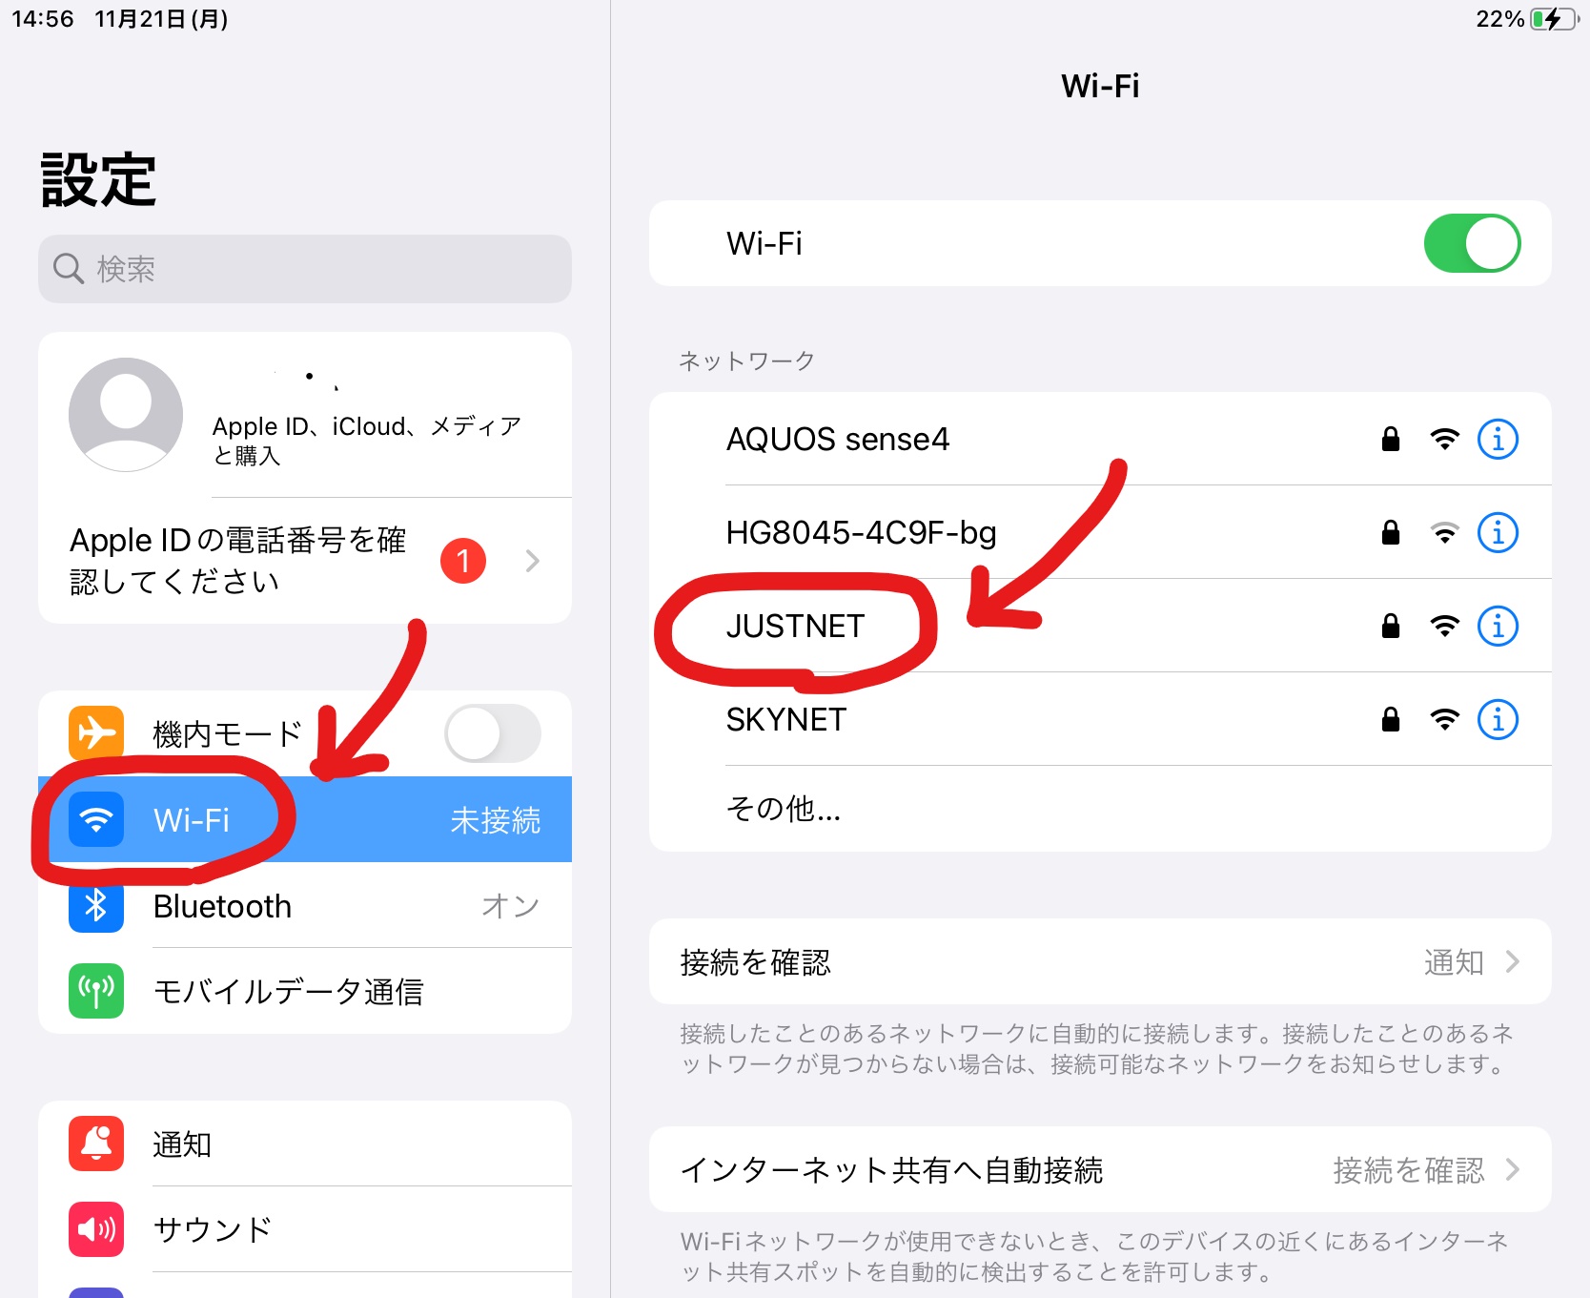Tap the 接続を確認 value in auto-join row
This screenshot has width=1590, height=1298.
tap(1409, 1170)
